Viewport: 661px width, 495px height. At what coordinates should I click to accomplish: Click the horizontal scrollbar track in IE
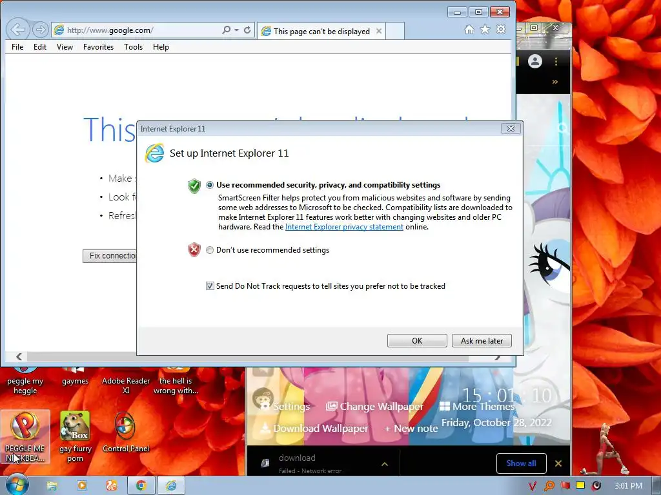tap(248, 357)
